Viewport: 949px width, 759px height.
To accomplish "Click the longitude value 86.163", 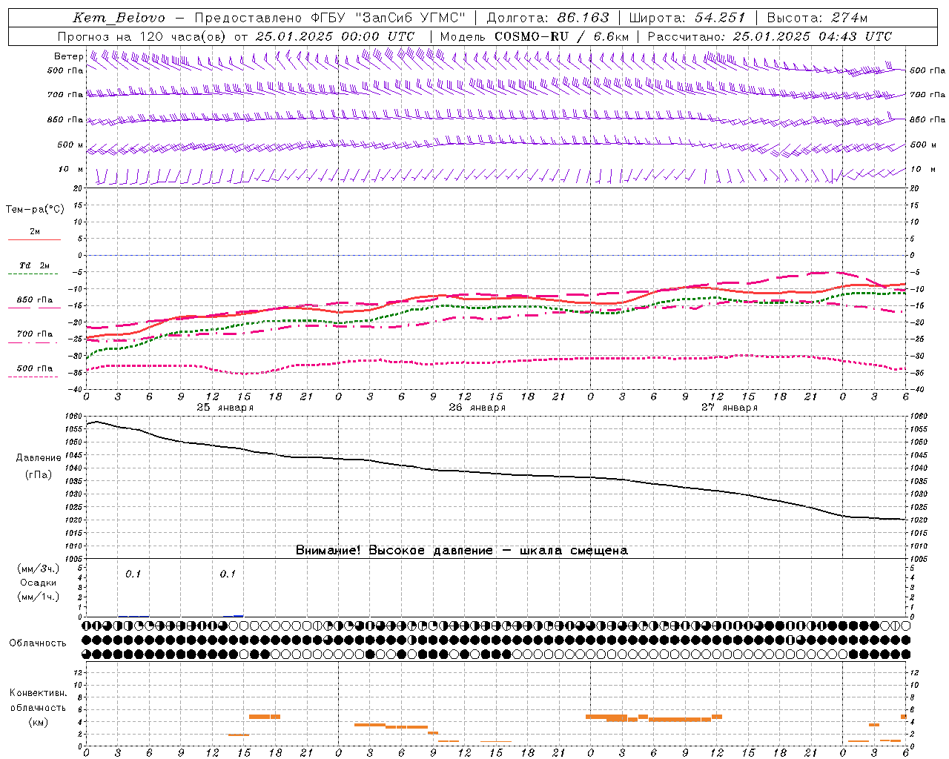I will tap(583, 18).
